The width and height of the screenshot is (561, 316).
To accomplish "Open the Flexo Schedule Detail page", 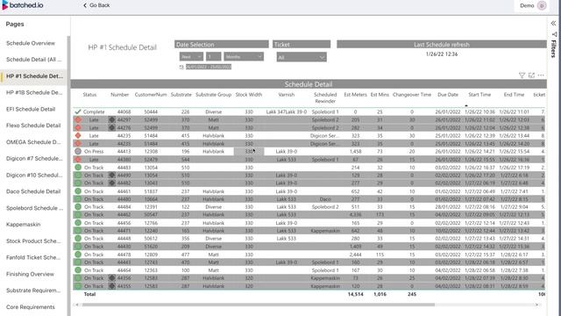I will click(33, 126).
